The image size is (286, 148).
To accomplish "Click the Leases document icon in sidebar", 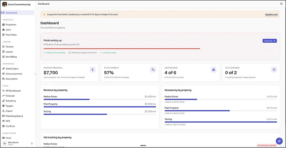I will click(x=3, y=52).
